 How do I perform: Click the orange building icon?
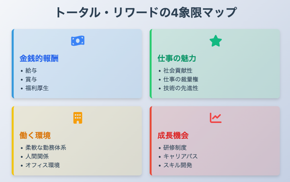pos(78,117)
